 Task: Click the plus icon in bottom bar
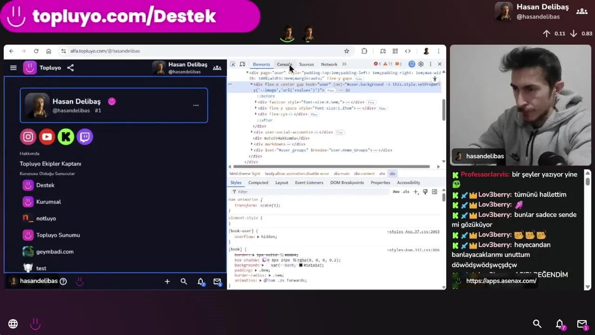167,281
